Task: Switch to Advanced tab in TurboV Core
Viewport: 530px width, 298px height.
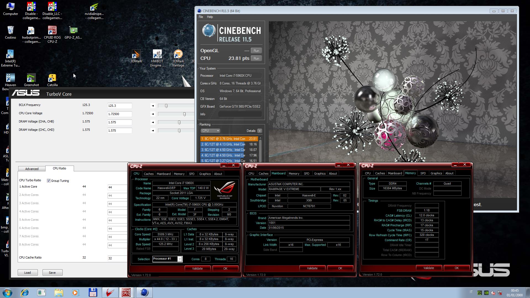Action: (x=32, y=169)
